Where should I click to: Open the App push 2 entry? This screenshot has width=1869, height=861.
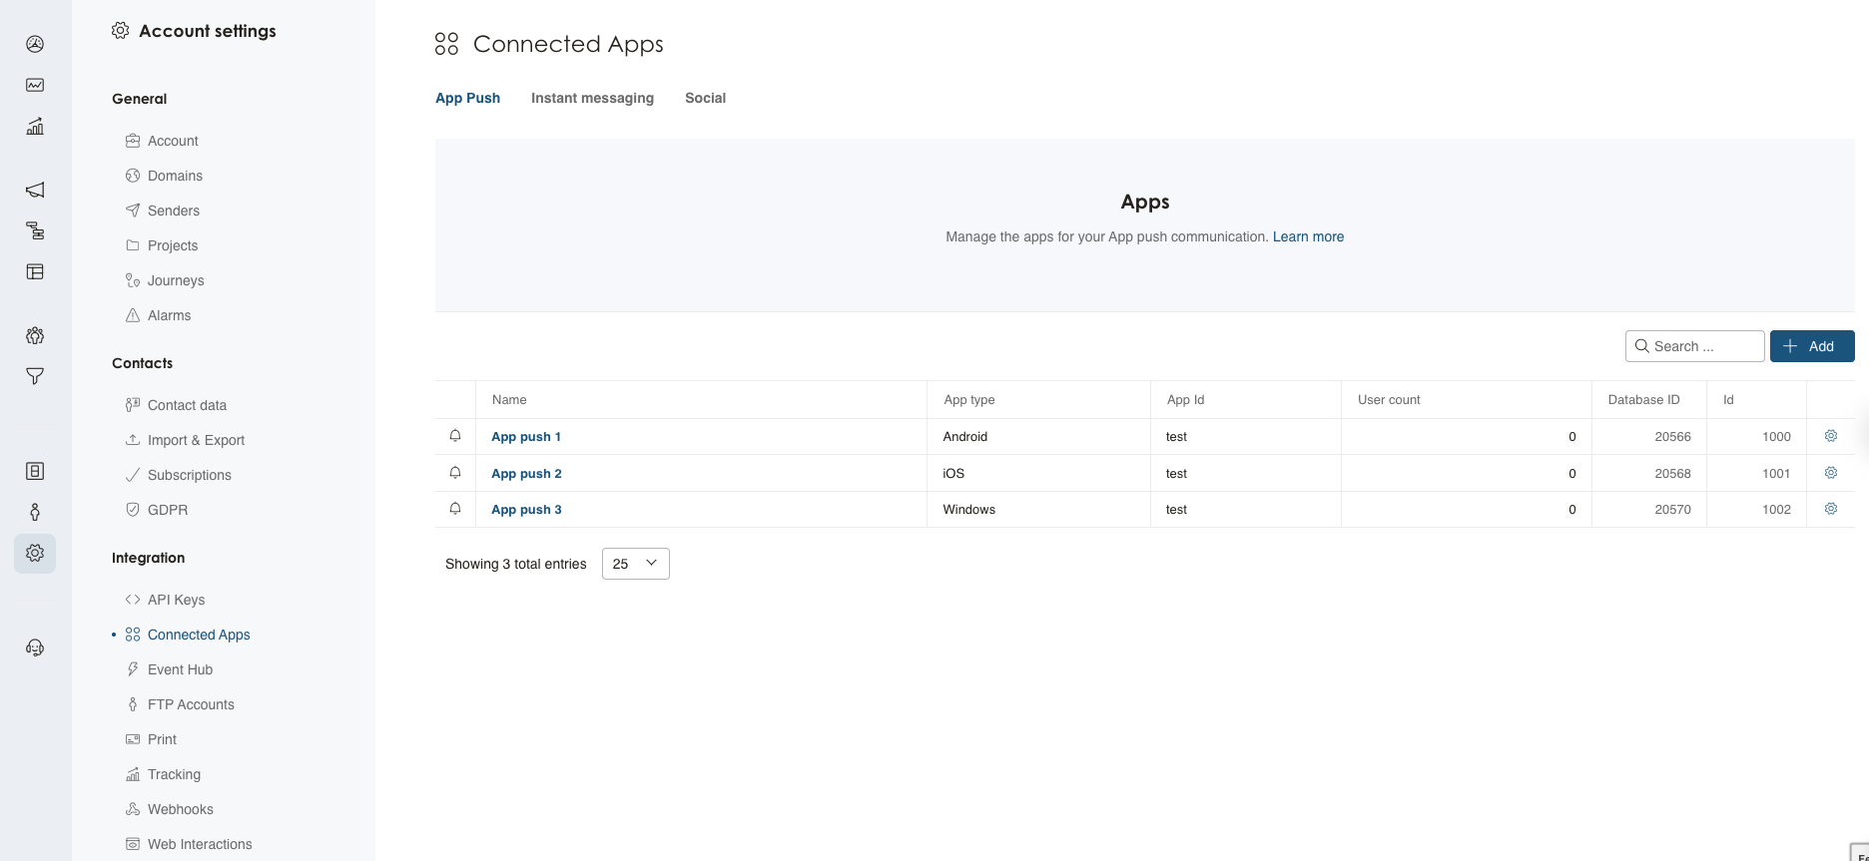526,473
